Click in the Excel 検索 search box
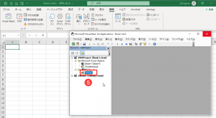Viewport: 216px width, 118px height. point(118,3)
